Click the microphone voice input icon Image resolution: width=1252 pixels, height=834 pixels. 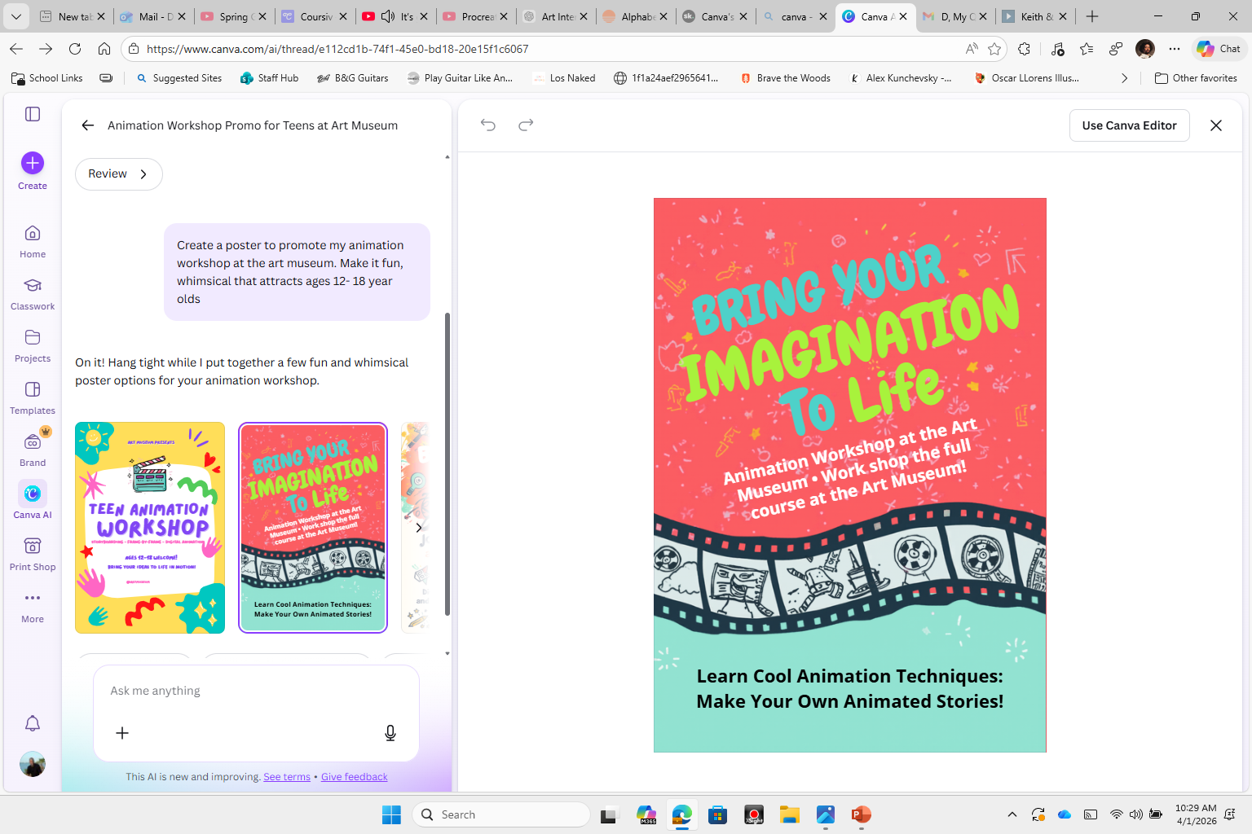pos(390,733)
